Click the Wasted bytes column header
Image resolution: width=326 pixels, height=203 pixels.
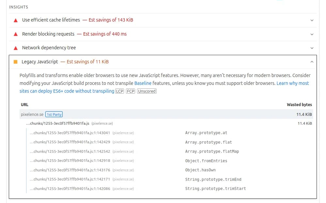point(299,104)
